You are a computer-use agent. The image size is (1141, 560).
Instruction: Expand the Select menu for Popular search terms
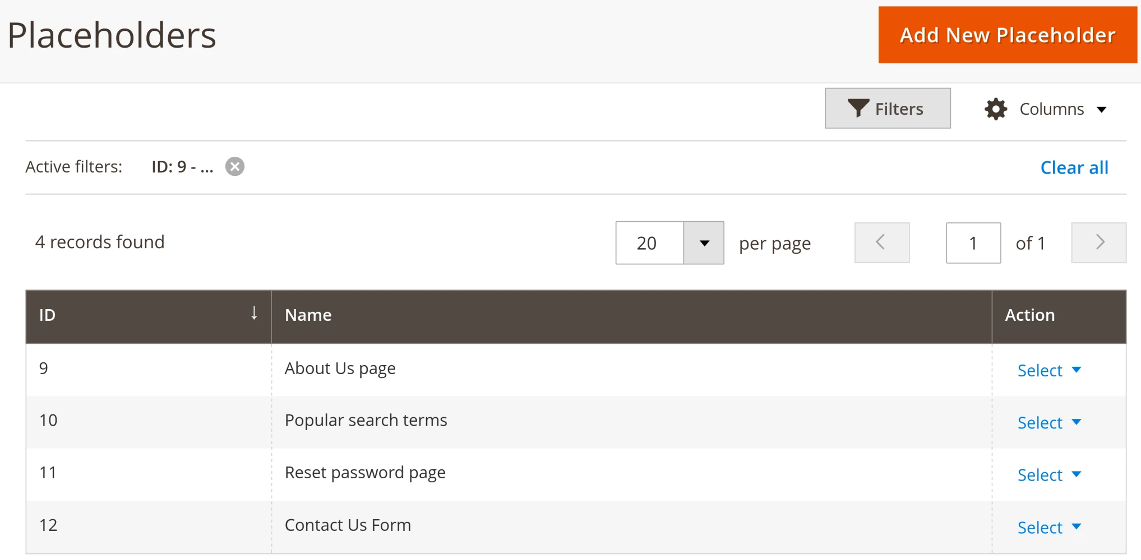[1077, 422]
